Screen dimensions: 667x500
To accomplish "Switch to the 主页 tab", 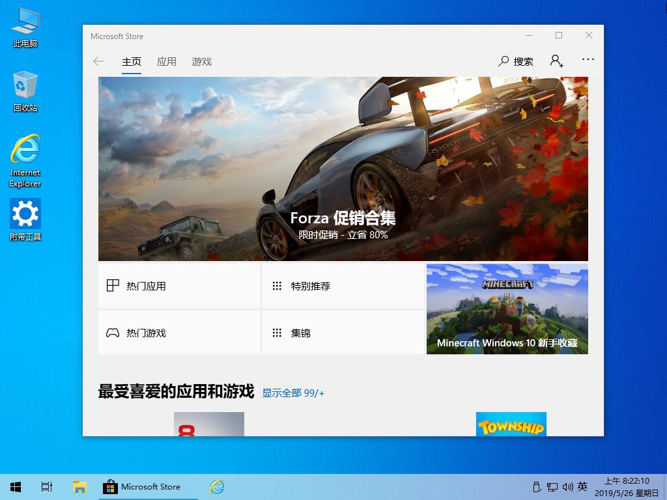I will click(x=132, y=62).
